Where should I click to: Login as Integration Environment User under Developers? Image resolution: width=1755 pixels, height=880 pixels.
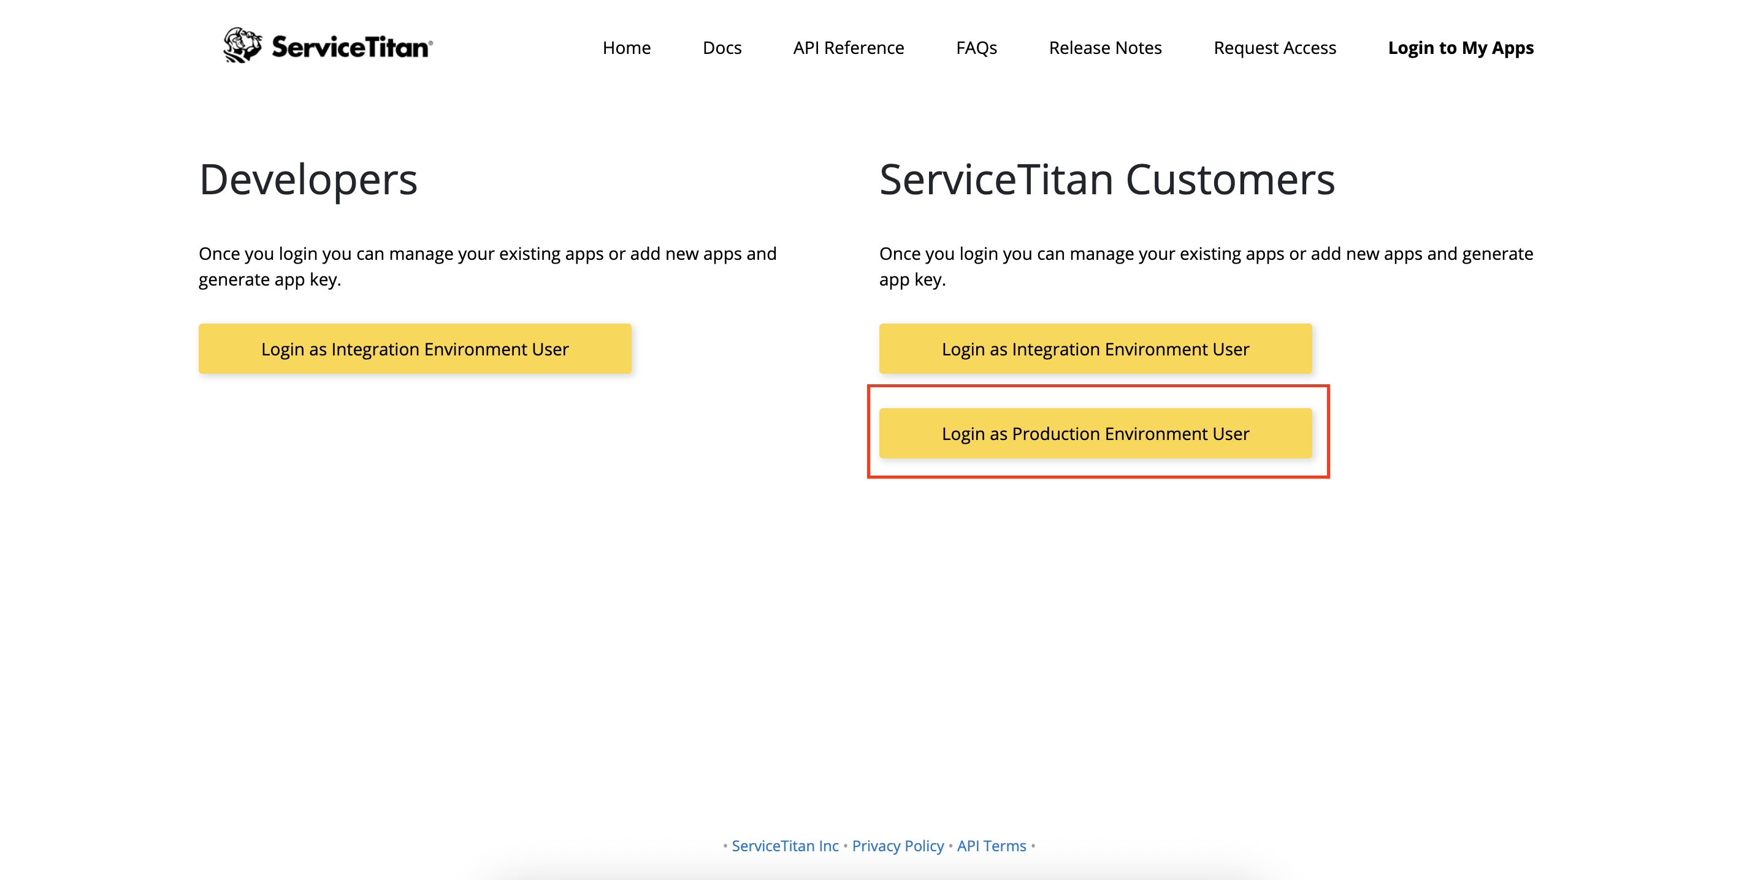point(415,349)
